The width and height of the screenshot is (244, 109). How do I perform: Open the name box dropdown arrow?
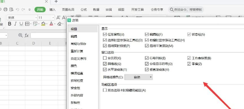click(x=6, y=35)
